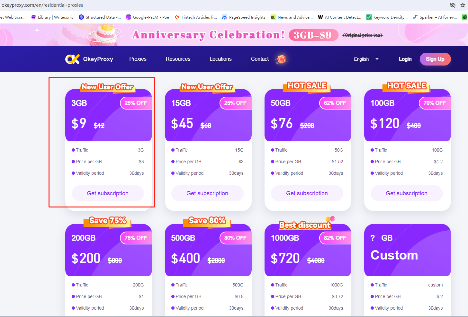Open the Fintech Articles bookmark
Screen dimensions: 468x317
click(196, 17)
